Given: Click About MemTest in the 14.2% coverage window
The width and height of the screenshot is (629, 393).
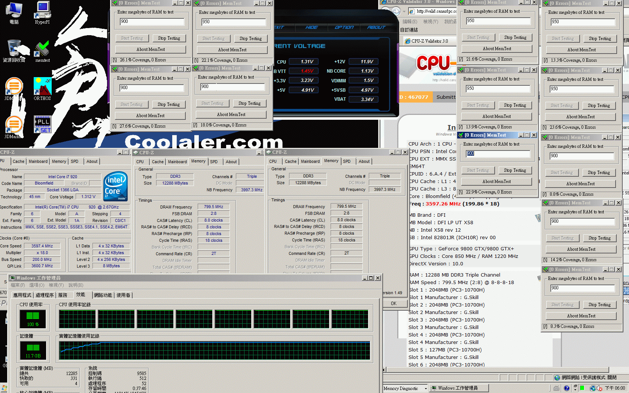Looking at the screenshot, I should pos(581,249).
